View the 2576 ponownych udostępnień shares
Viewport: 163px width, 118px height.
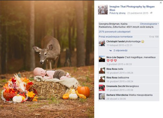[x=114, y=32]
